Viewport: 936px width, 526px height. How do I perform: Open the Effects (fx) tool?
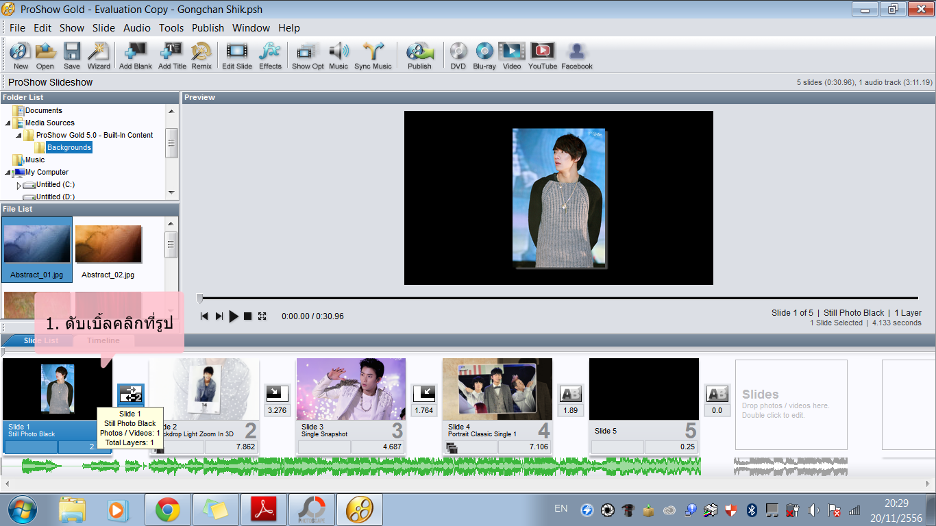click(x=270, y=55)
